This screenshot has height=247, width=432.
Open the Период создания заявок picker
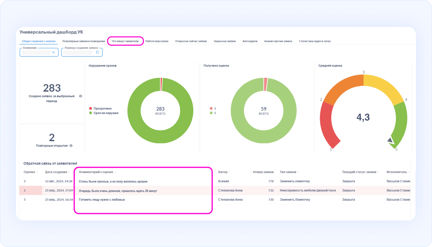[x=78, y=52]
